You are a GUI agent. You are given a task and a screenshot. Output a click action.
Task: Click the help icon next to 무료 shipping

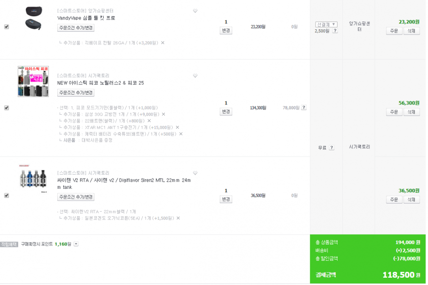331,147
